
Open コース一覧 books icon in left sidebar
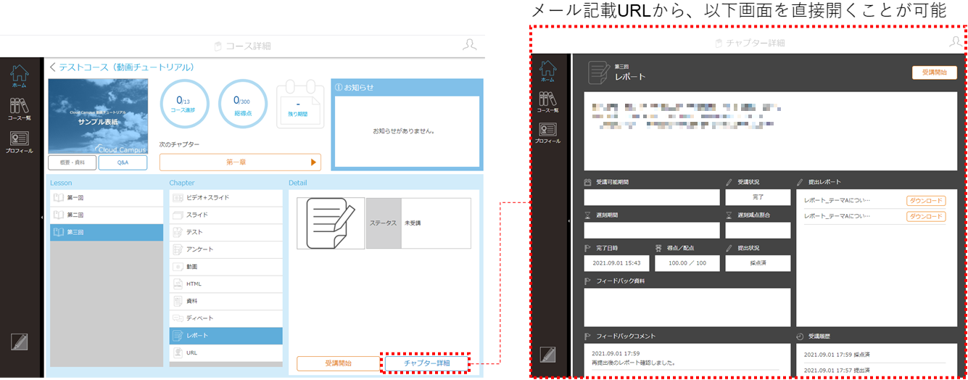tap(20, 110)
